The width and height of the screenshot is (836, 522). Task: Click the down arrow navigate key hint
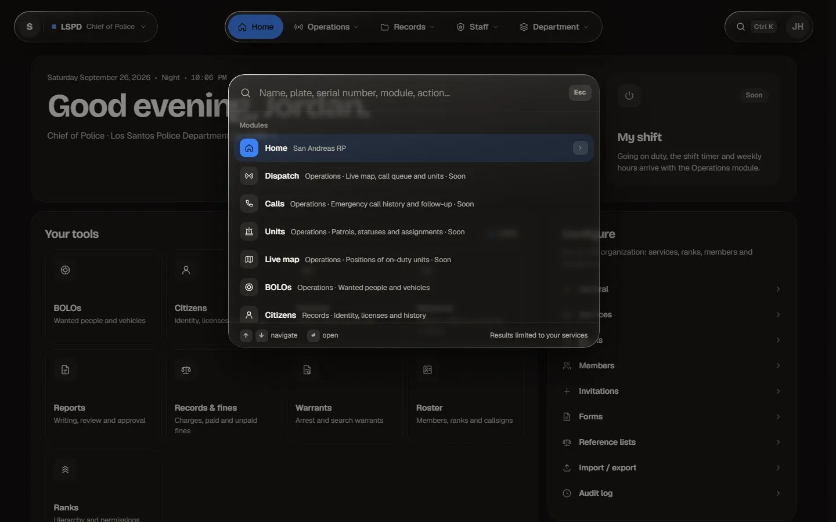pos(262,335)
